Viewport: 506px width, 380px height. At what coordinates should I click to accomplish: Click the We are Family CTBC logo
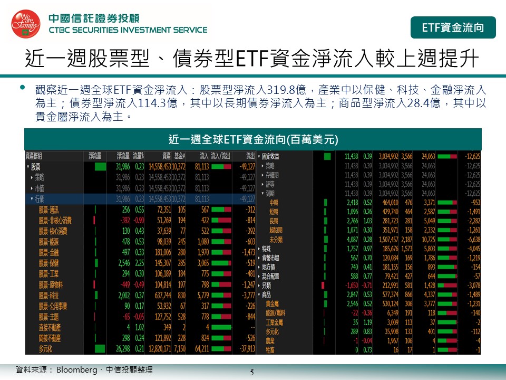26,24
